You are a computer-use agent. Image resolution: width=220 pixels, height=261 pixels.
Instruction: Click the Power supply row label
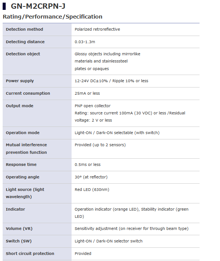click(x=20, y=81)
